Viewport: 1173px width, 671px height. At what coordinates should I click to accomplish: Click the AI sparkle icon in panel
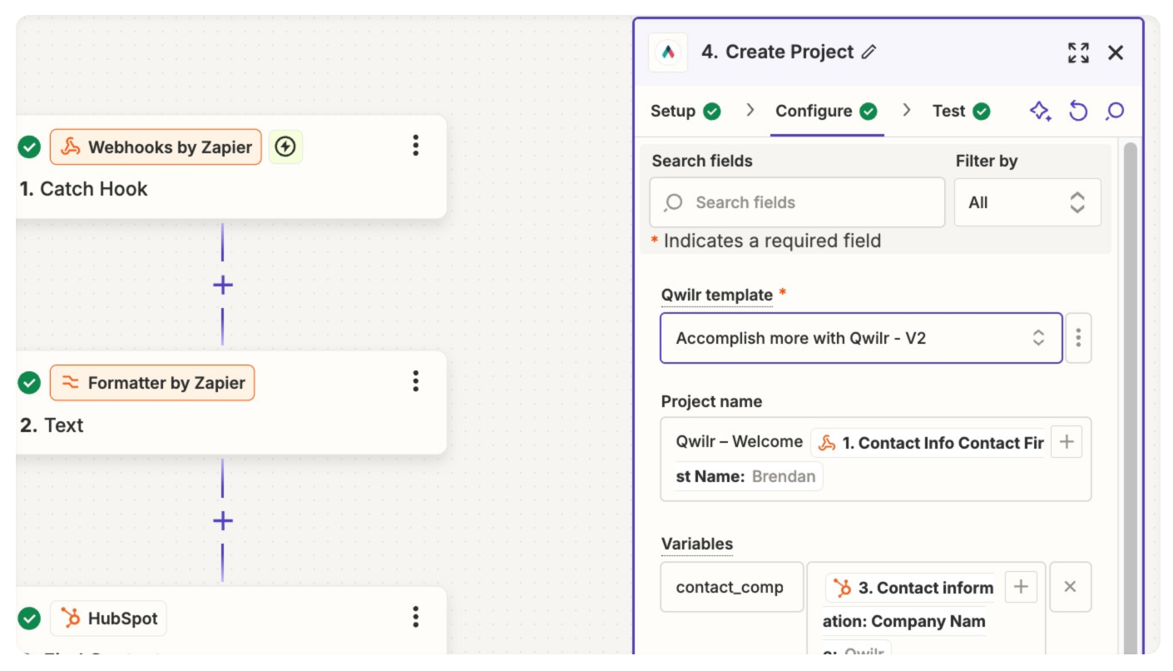tap(1041, 112)
